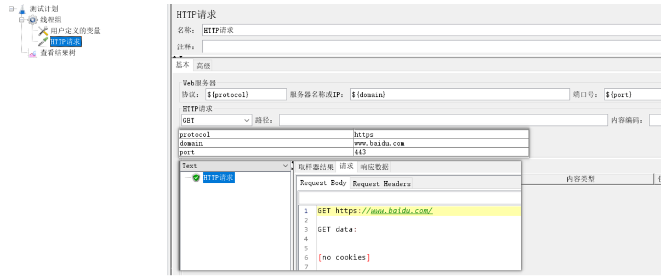
Task: Click the 用户定义的变量 tools icon
Action: [x=43, y=31]
